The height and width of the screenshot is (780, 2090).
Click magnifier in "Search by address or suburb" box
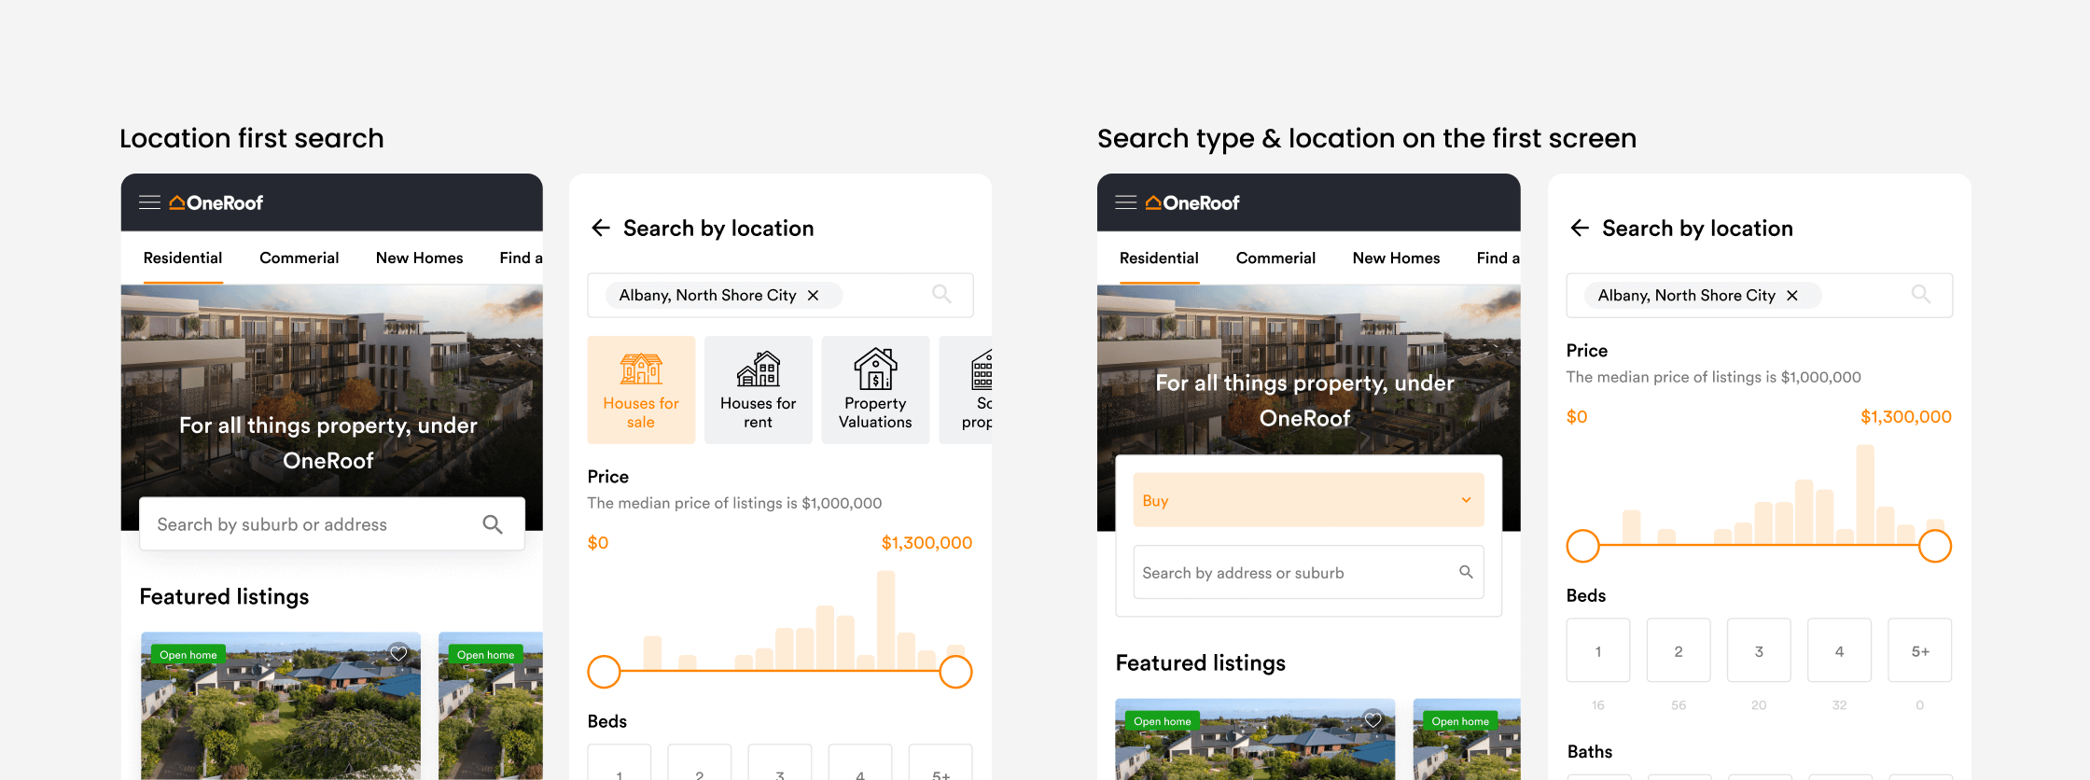tap(1466, 572)
